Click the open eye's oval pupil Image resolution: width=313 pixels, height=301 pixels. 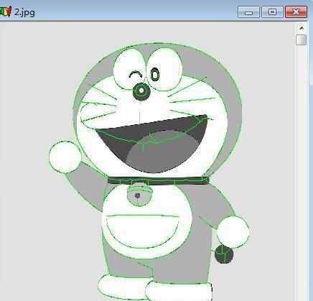[155, 74]
